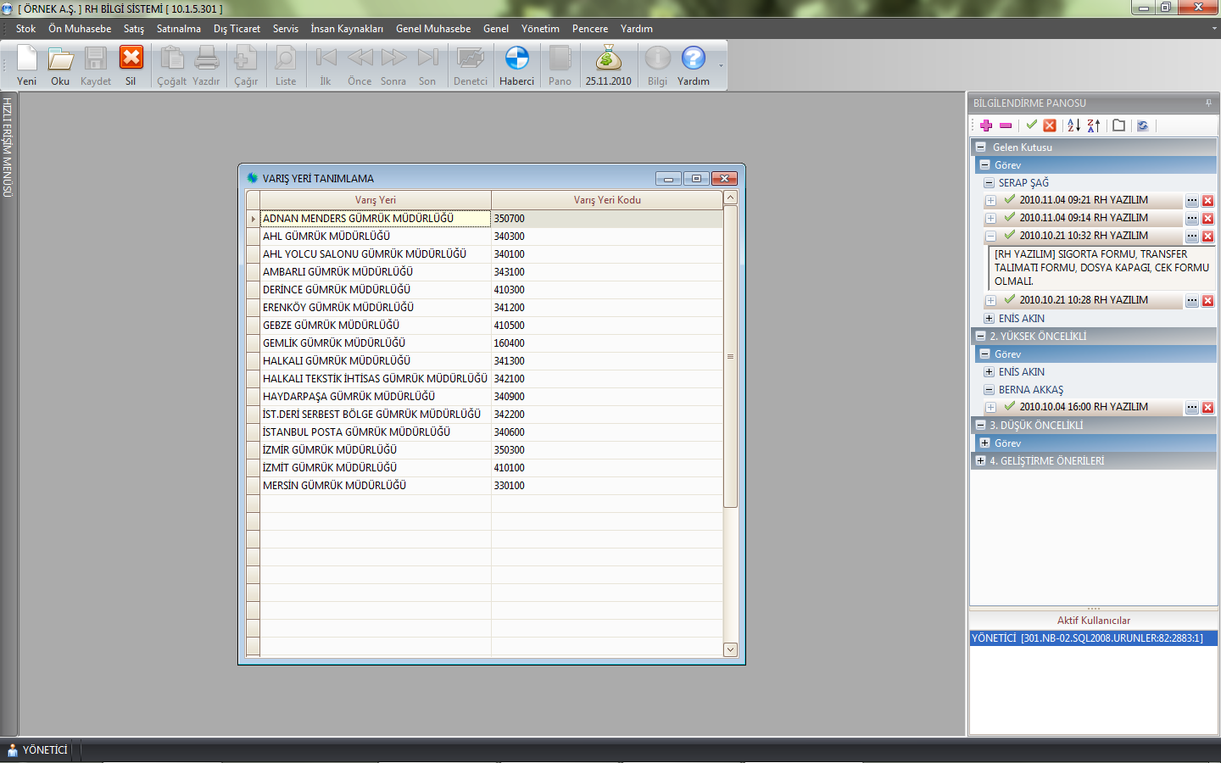Expand the 4. Geliştirme Önerileri section

(x=981, y=461)
